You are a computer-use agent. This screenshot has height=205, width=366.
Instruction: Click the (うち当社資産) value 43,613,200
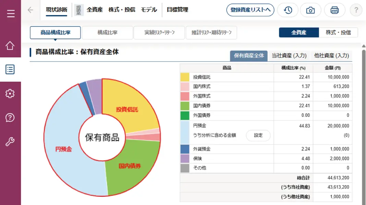click(338, 187)
